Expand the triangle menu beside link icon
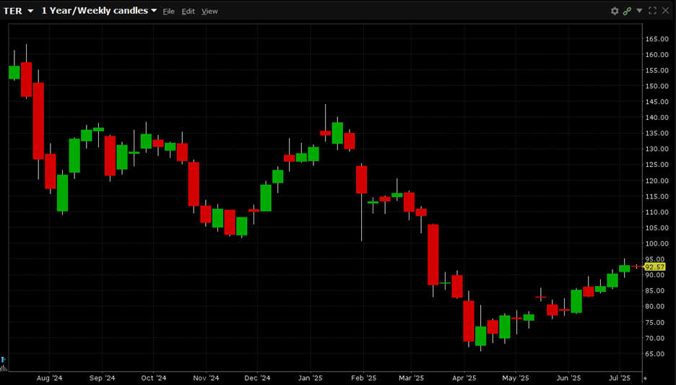 [639, 10]
